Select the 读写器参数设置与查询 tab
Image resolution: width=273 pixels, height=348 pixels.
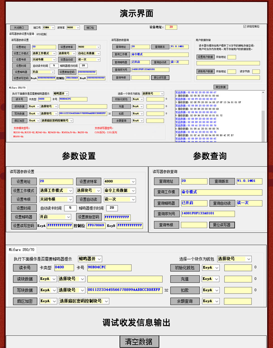tap(22, 34)
